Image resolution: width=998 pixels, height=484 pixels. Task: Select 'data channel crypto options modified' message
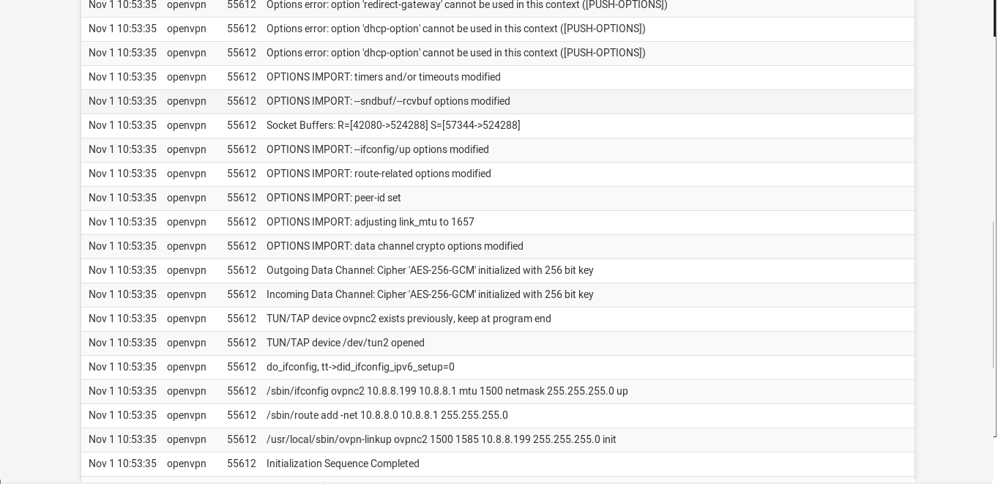pos(395,246)
